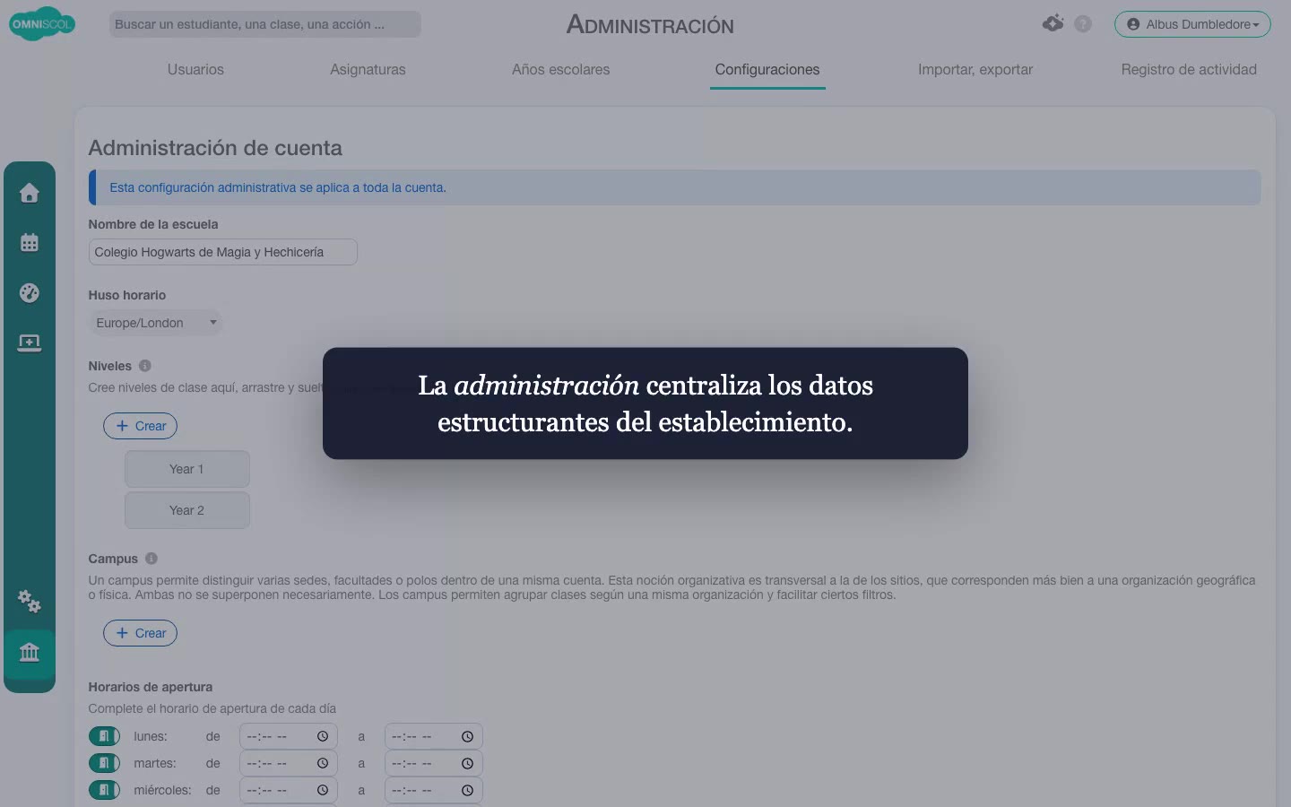Click Crear button under Campus

click(x=140, y=633)
